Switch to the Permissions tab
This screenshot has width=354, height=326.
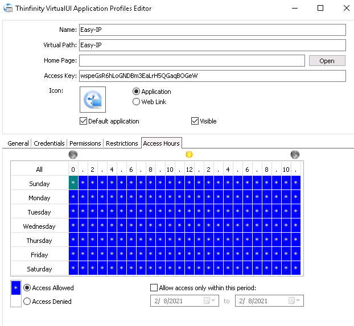(x=85, y=143)
